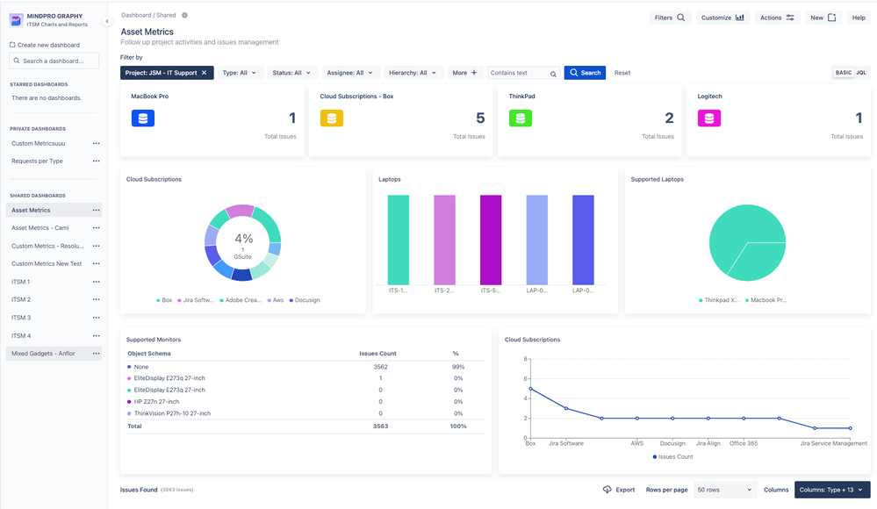Toggle the Box legend item in donut chart
877x509 pixels.
point(164,300)
